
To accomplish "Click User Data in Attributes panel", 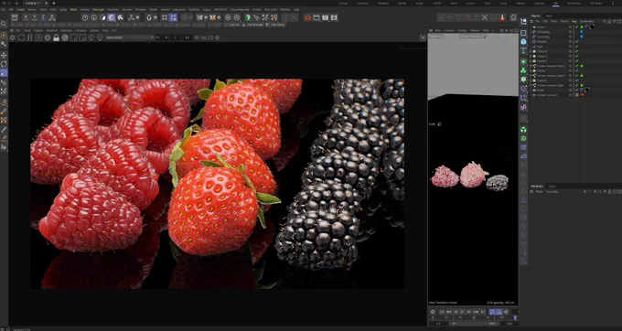I will tap(552, 192).
